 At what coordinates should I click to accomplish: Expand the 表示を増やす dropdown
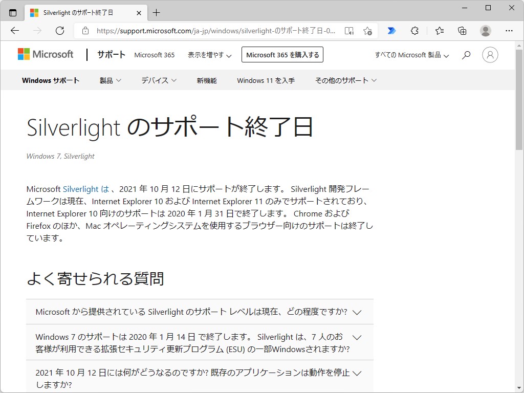[210, 55]
